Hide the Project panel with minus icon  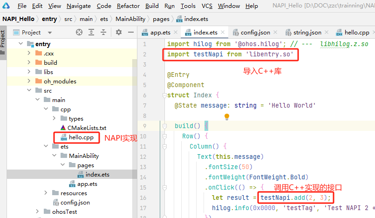[x=131, y=32]
